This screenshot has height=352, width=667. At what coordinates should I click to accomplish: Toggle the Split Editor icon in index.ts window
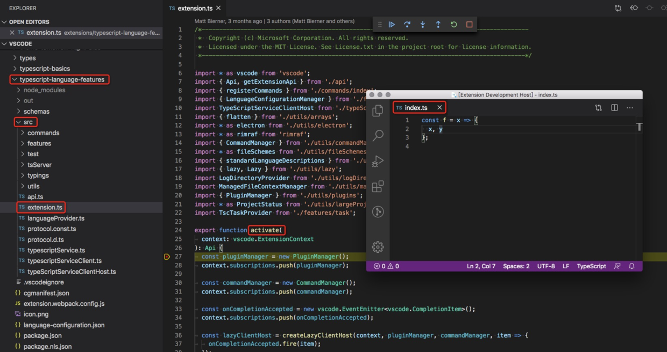click(614, 107)
